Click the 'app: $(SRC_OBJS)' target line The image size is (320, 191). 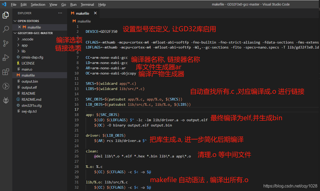102,115
